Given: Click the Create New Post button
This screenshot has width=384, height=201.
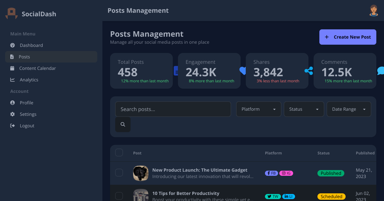Looking at the screenshot, I should coord(348,37).
